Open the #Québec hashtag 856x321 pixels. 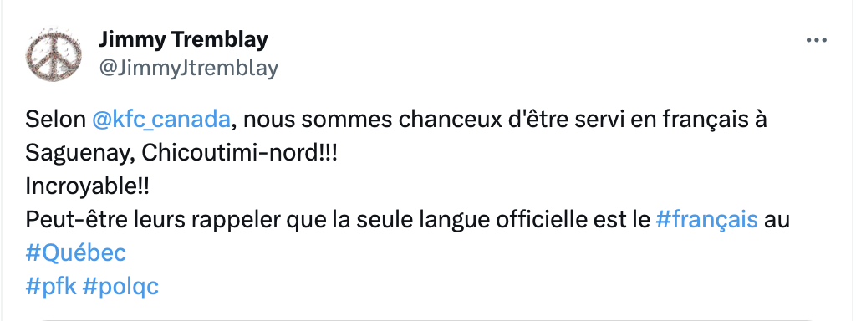coord(76,253)
